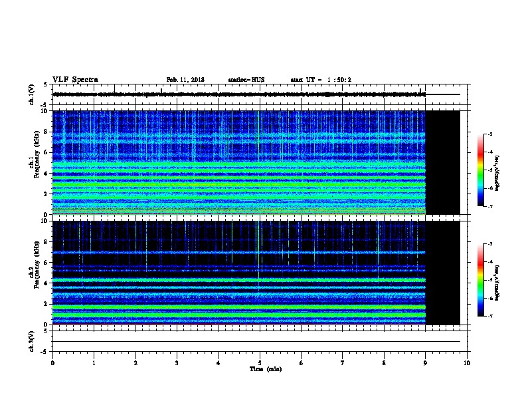This screenshot has width=526, height=407.
Task: Select the date text "Feb. 11, 2018"
Action: tap(185, 80)
